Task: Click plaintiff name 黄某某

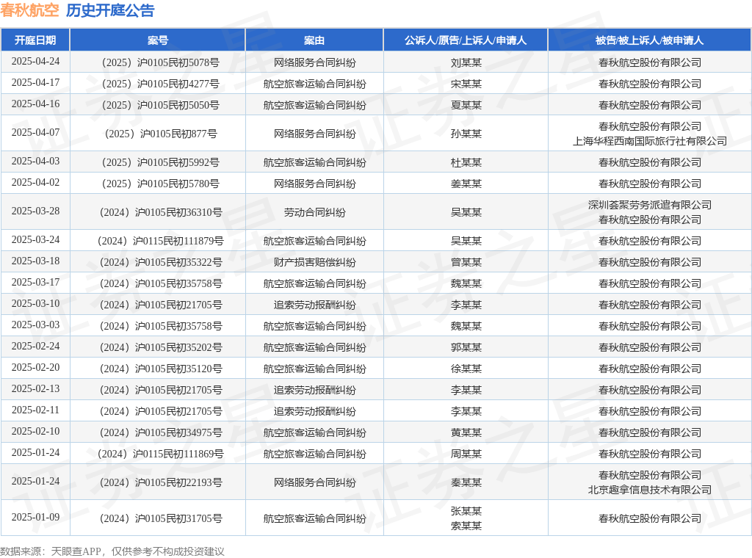Action: 466,432
